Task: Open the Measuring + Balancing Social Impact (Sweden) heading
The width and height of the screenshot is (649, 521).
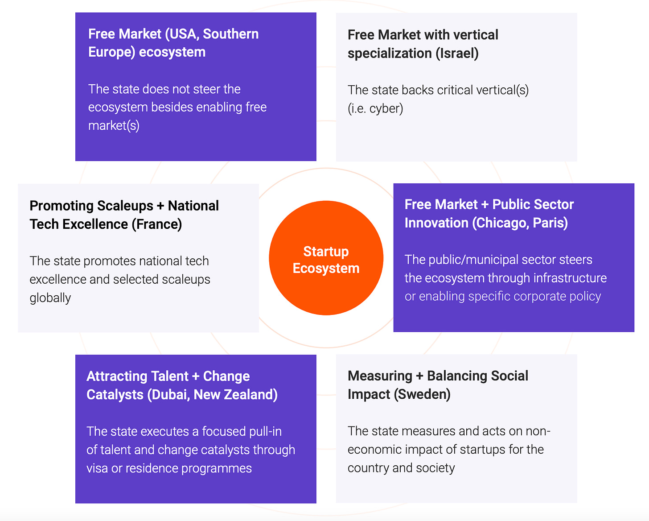Action: click(438, 385)
